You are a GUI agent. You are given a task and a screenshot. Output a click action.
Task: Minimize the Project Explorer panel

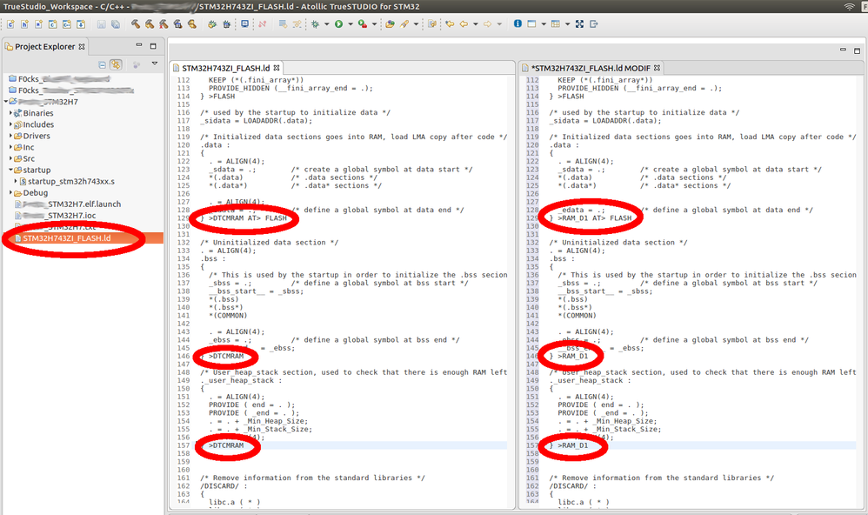coord(139,45)
